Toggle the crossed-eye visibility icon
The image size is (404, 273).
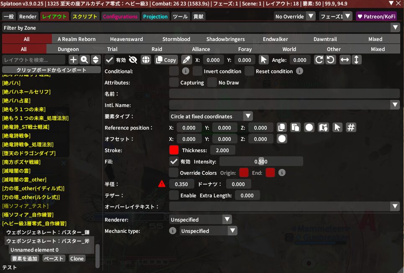tap(133, 60)
